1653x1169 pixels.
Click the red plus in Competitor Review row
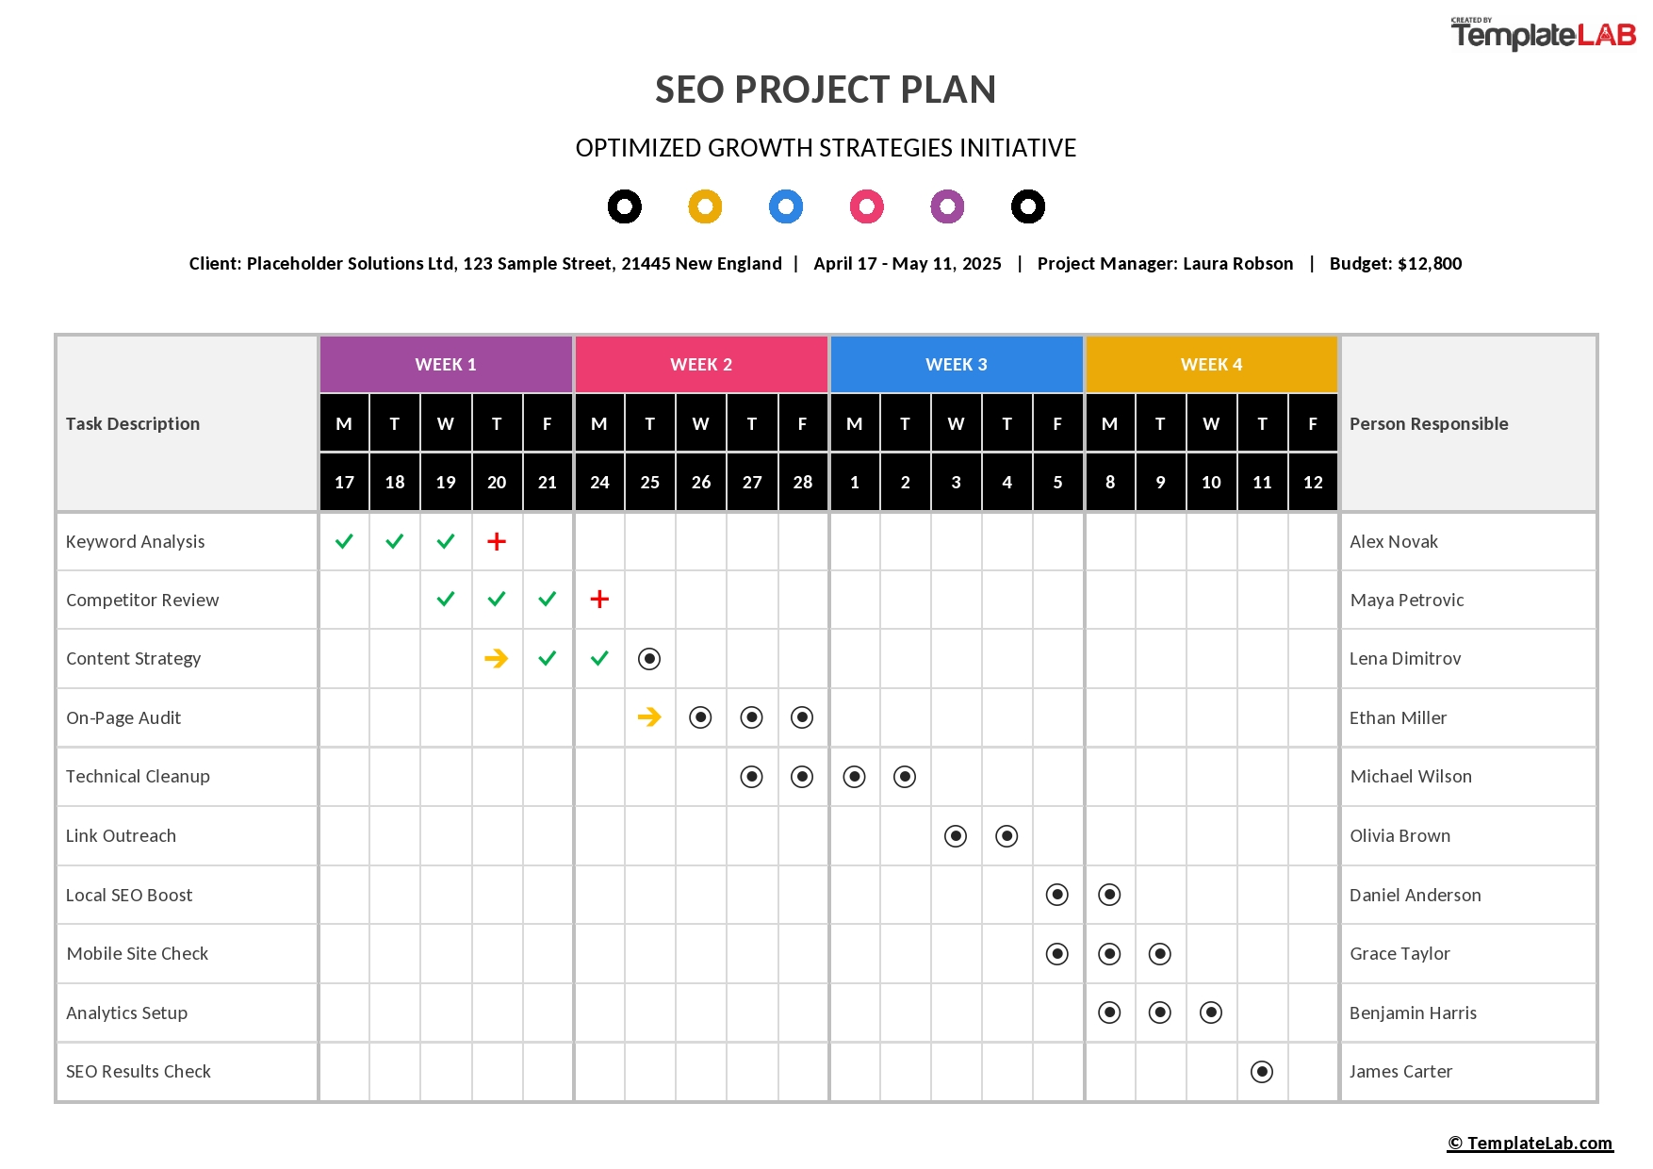[x=599, y=600]
